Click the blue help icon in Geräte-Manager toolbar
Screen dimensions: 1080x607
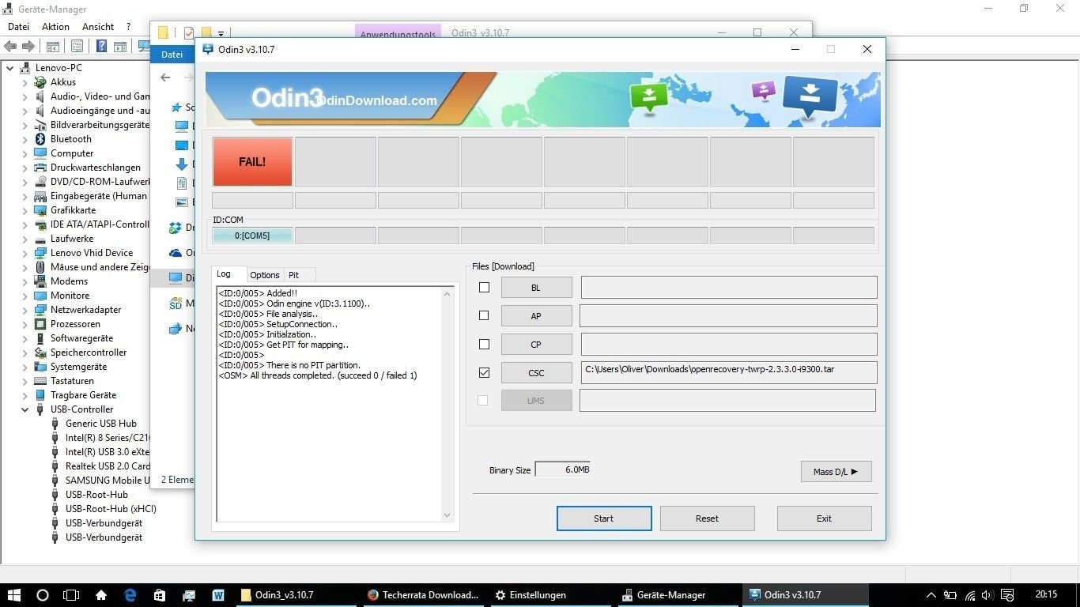click(101, 47)
